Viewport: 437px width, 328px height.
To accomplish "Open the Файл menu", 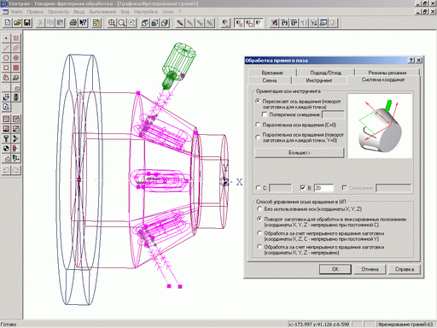I will tap(16, 12).
